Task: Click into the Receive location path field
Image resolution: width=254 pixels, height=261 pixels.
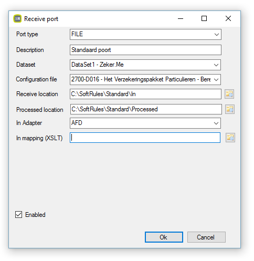Action: 145,94
